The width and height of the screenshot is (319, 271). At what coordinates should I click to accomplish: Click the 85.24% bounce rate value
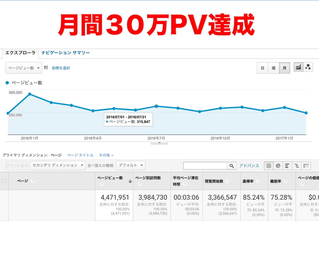pyautogui.click(x=254, y=197)
